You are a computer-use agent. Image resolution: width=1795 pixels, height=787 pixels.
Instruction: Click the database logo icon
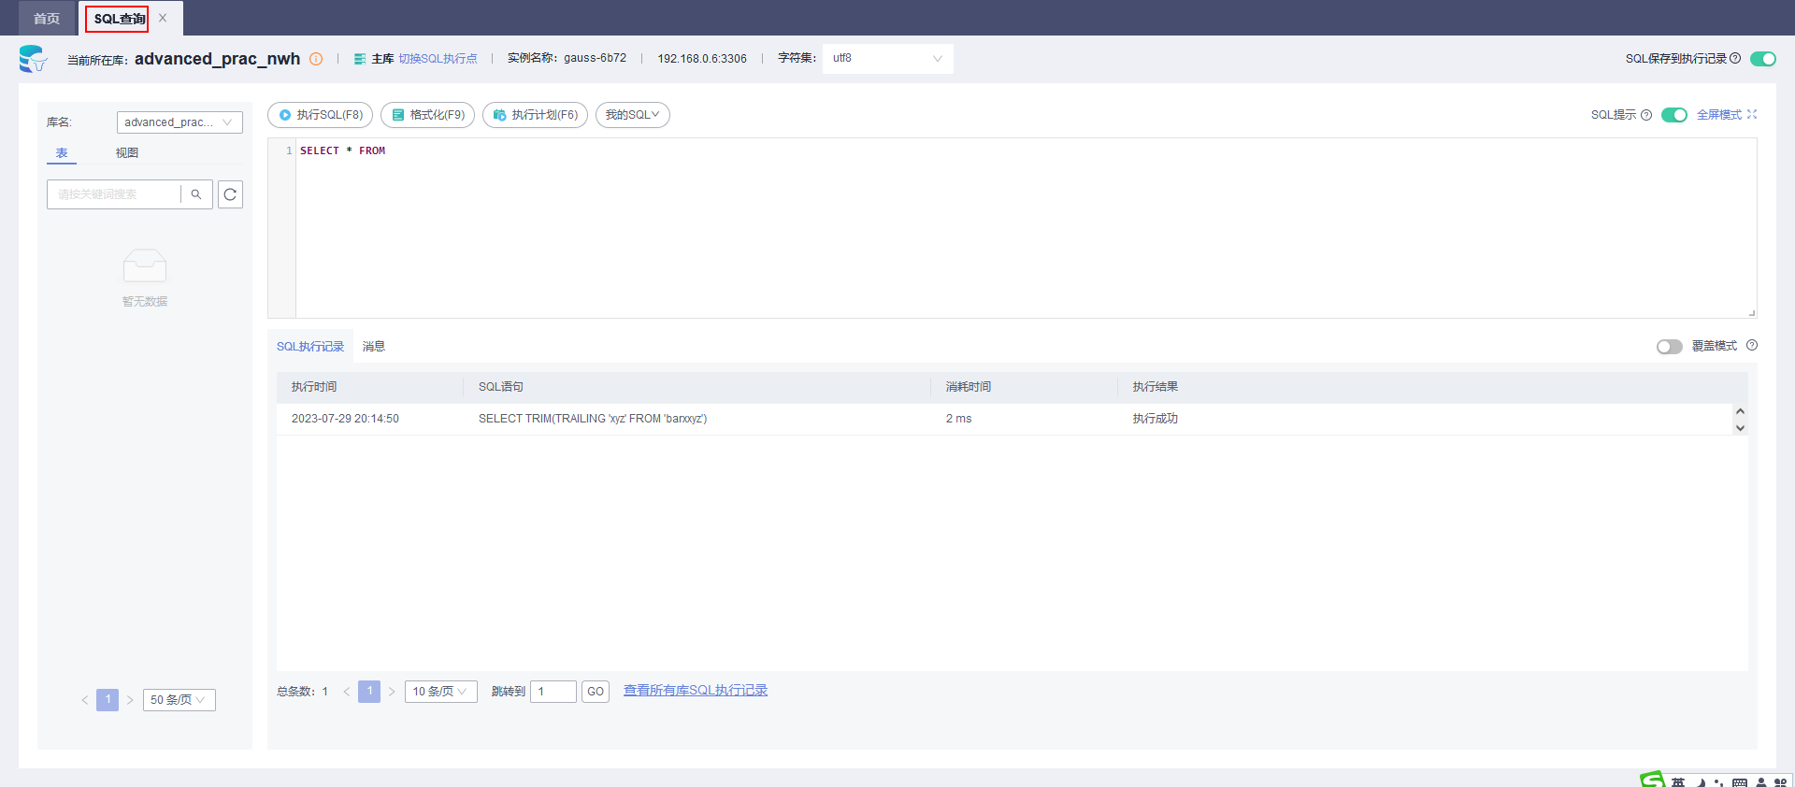(33, 59)
